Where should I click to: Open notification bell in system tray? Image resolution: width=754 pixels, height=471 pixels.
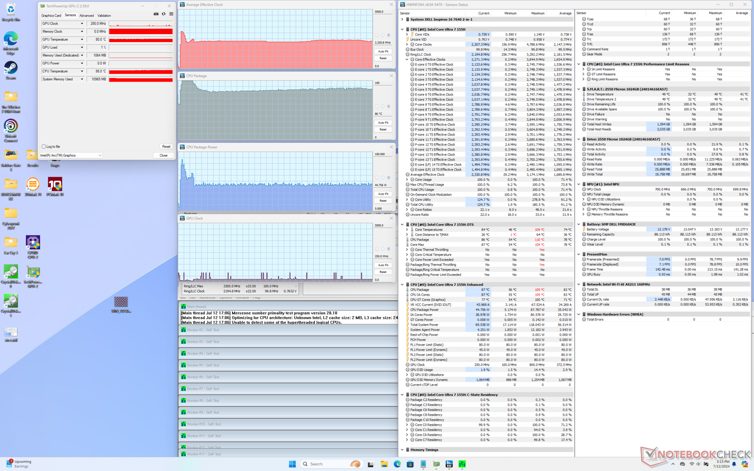[x=734, y=464]
